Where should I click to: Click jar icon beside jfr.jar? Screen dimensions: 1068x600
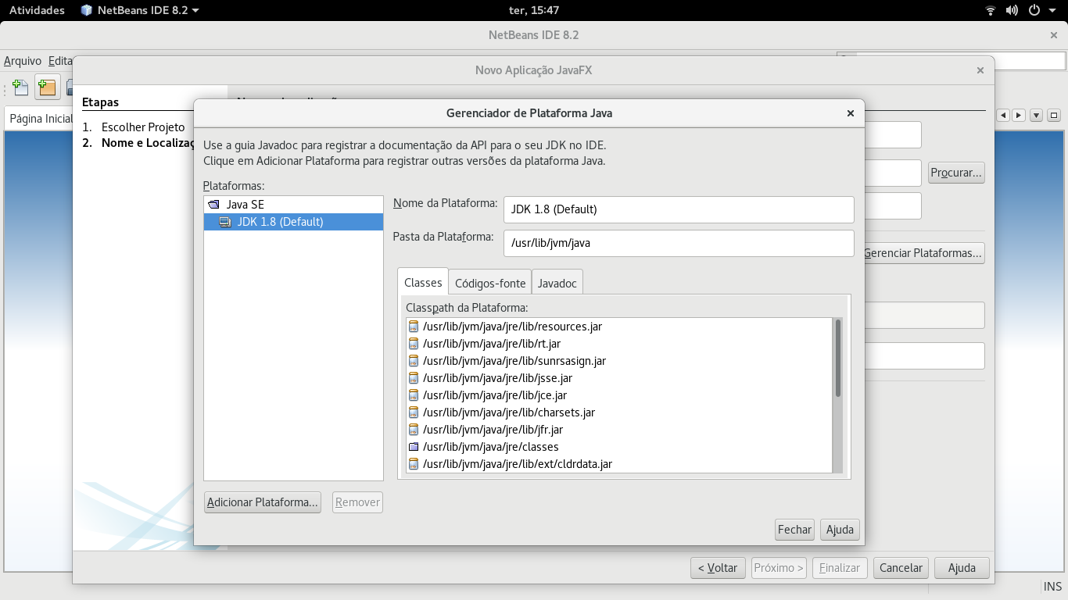[x=414, y=430]
